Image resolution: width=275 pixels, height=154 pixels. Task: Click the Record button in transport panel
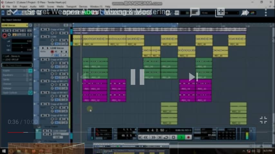point(188,137)
